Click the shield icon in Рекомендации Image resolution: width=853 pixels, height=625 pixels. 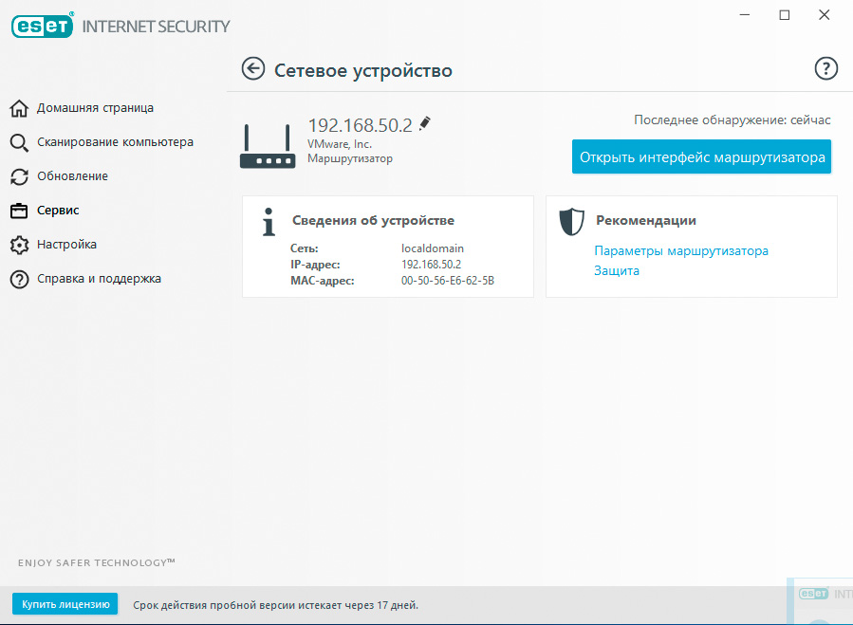tap(572, 221)
